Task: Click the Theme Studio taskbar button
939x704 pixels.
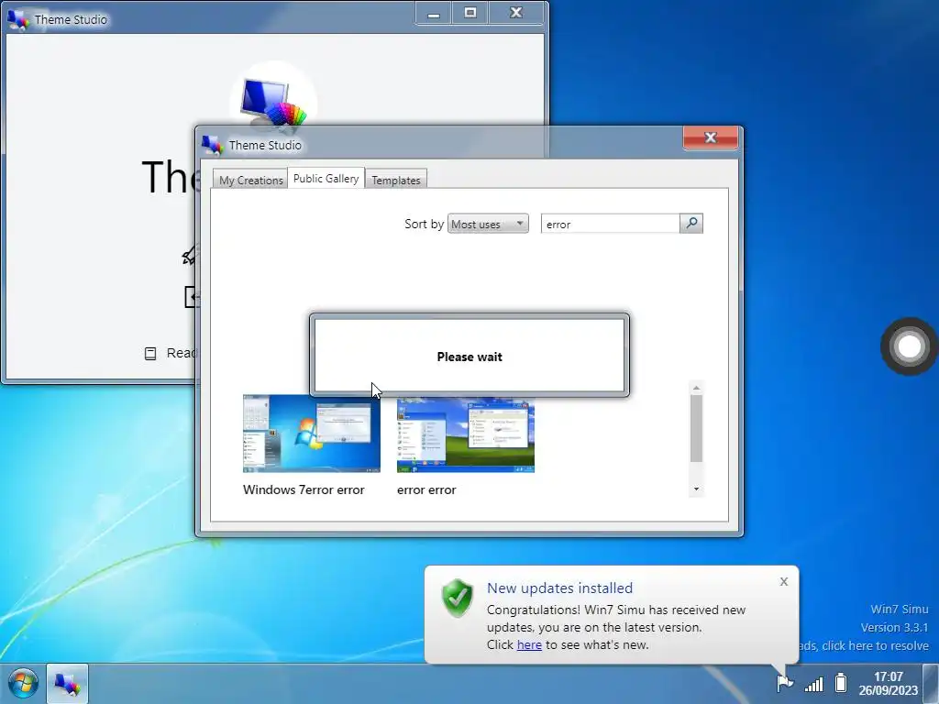Action: point(67,684)
